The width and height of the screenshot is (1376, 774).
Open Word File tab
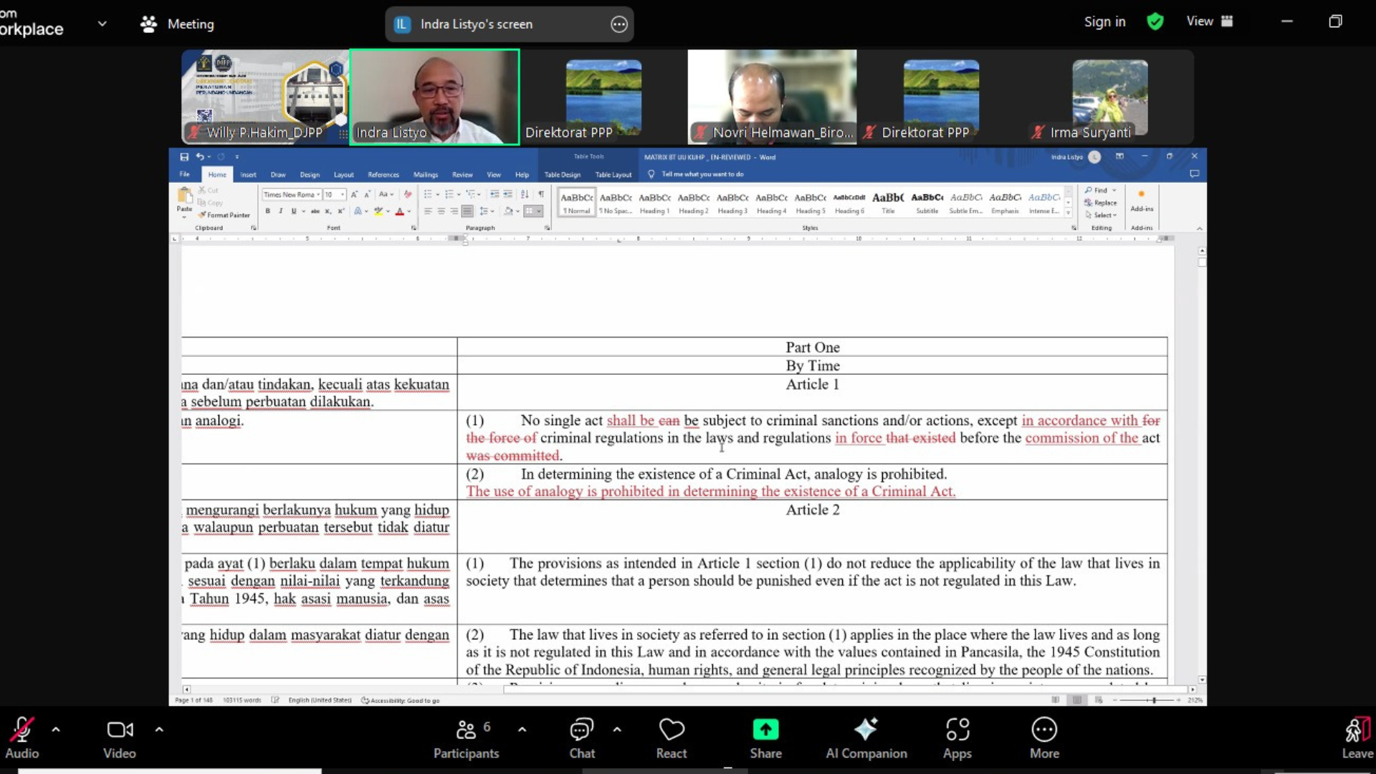pos(184,174)
